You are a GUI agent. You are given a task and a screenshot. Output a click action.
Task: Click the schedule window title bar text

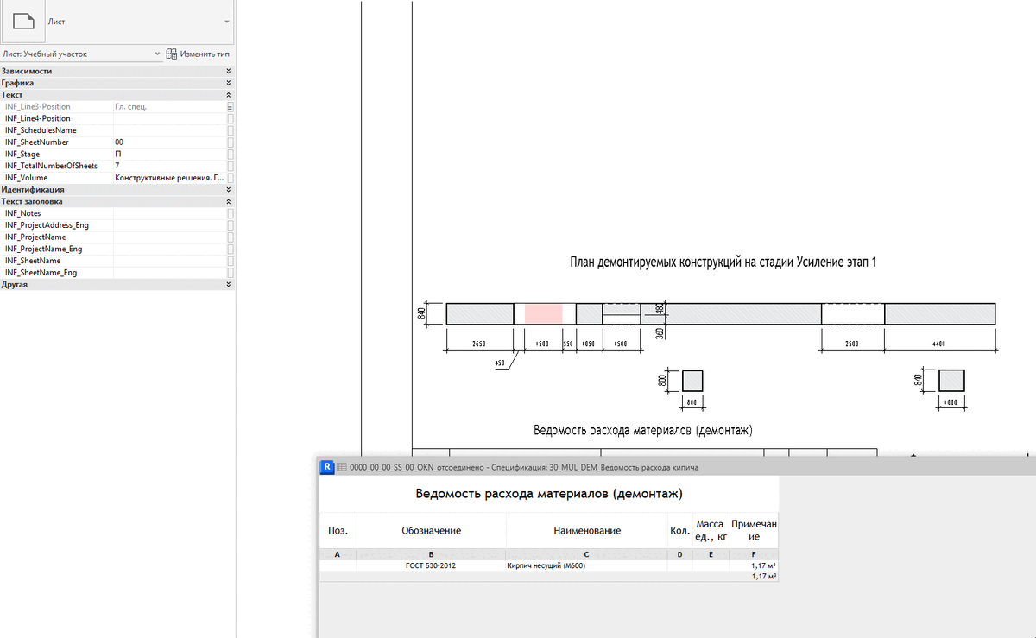[x=523, y=467]
